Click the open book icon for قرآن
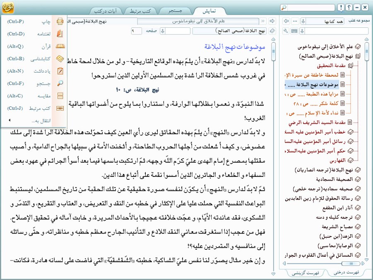 point(60,46)
